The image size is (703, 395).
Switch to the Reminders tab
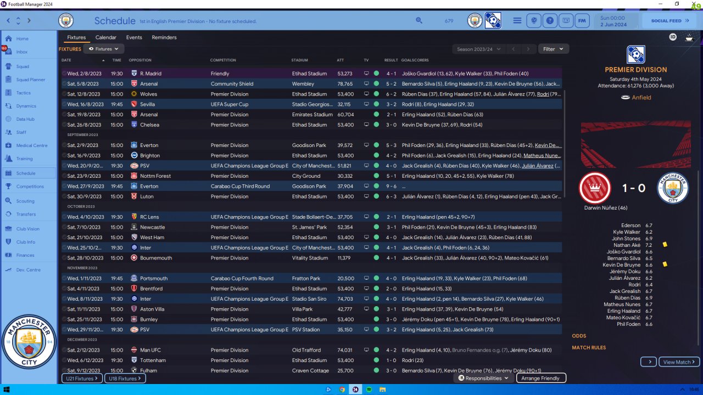[x=164, y=37]
